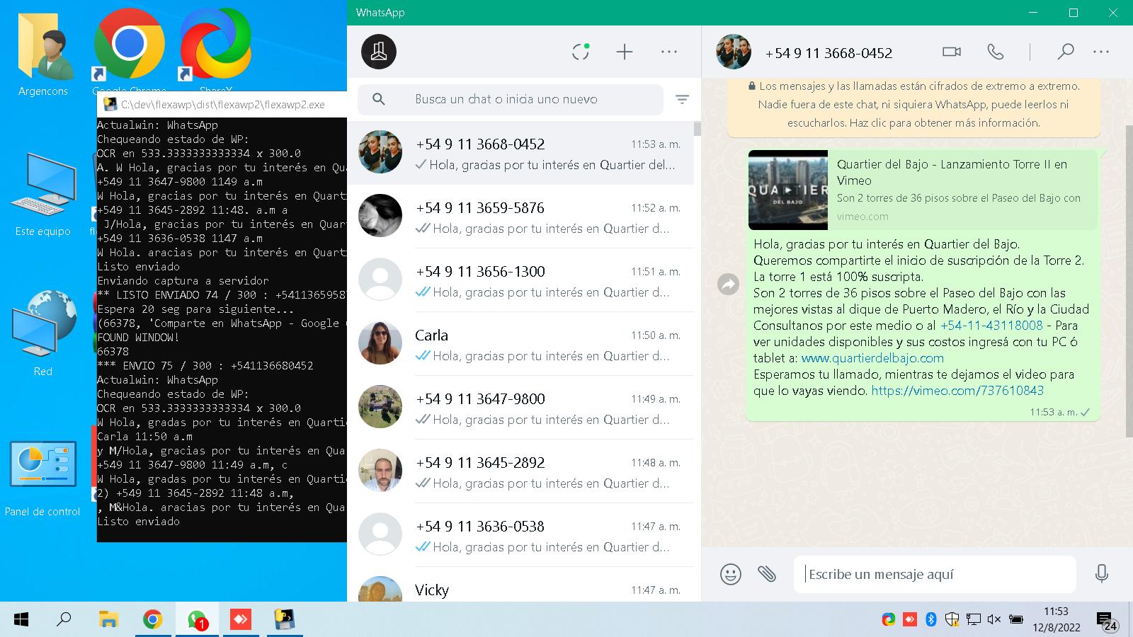Open chat with +54 9 11 3645-2892
The width and height of the screenshot is (1133, 637).
click(520, 471)
